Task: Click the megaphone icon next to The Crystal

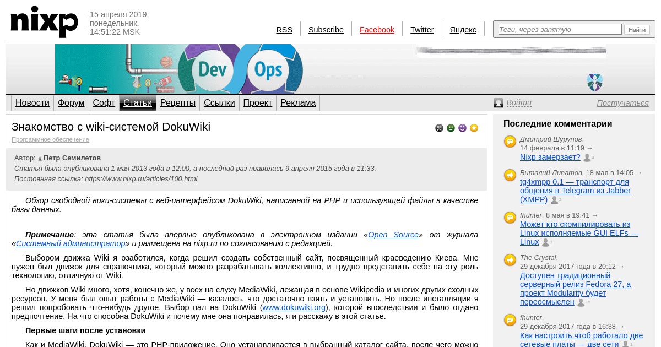Action: 510,260
